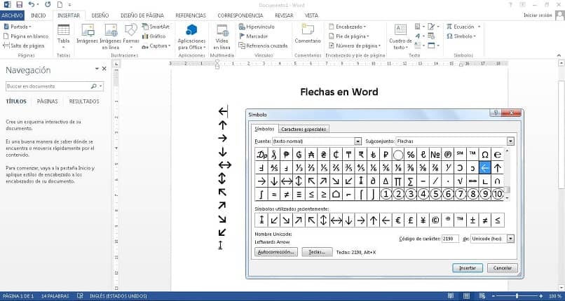Viewport: 565px width, 301px height.
Task: Expand the Unicode (hex) dropdown
Action: tap(510, 239)
